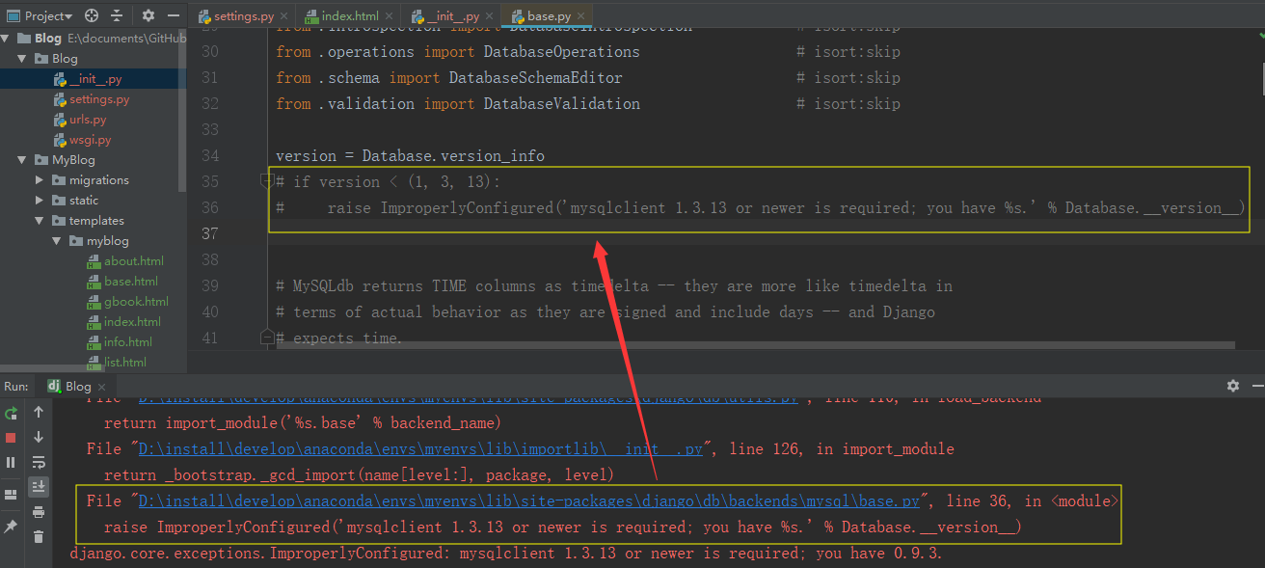Stop the running Blog process
The width and height of the screenshot is (1265, 568).
tap(12, 438)
